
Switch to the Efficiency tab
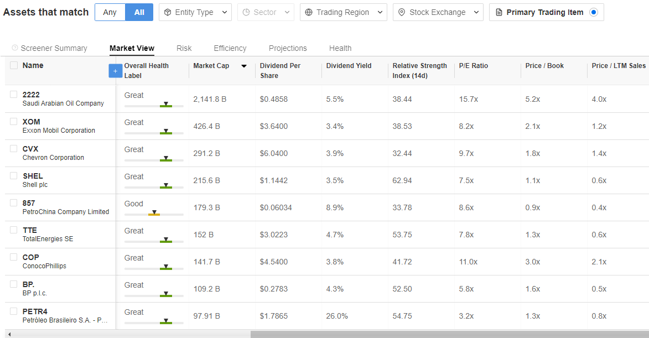pyautogui.click(x=230, y=48)
